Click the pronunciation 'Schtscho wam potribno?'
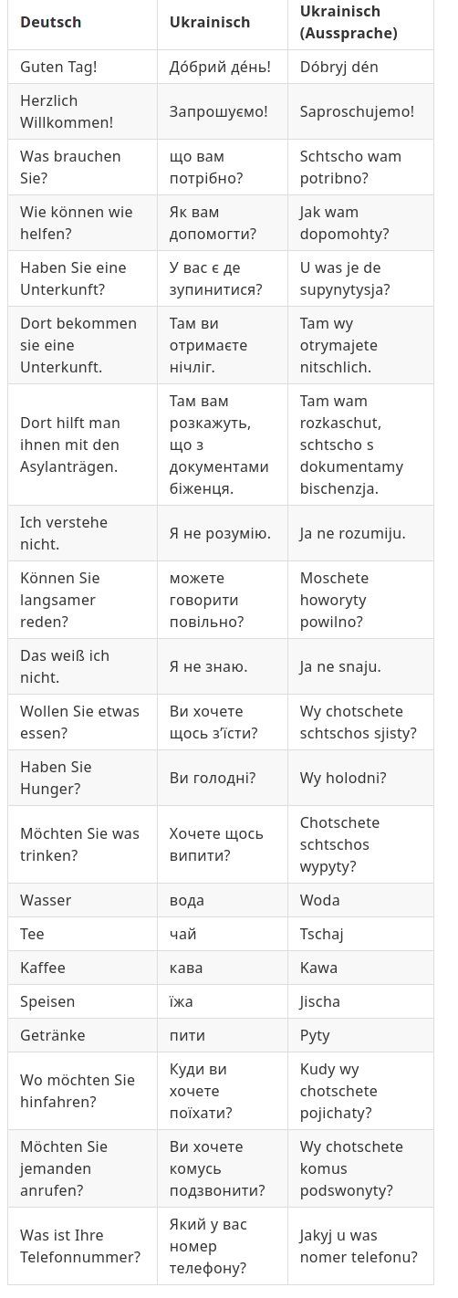The height and width of the screenshot is (1298, 458). [x=350, y=167]
